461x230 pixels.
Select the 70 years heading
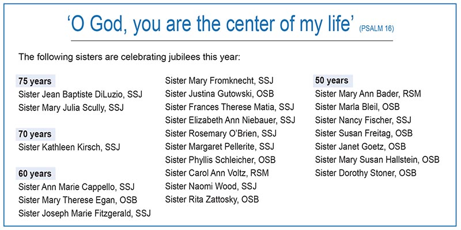pyautogui.click(x=35, y=135)
